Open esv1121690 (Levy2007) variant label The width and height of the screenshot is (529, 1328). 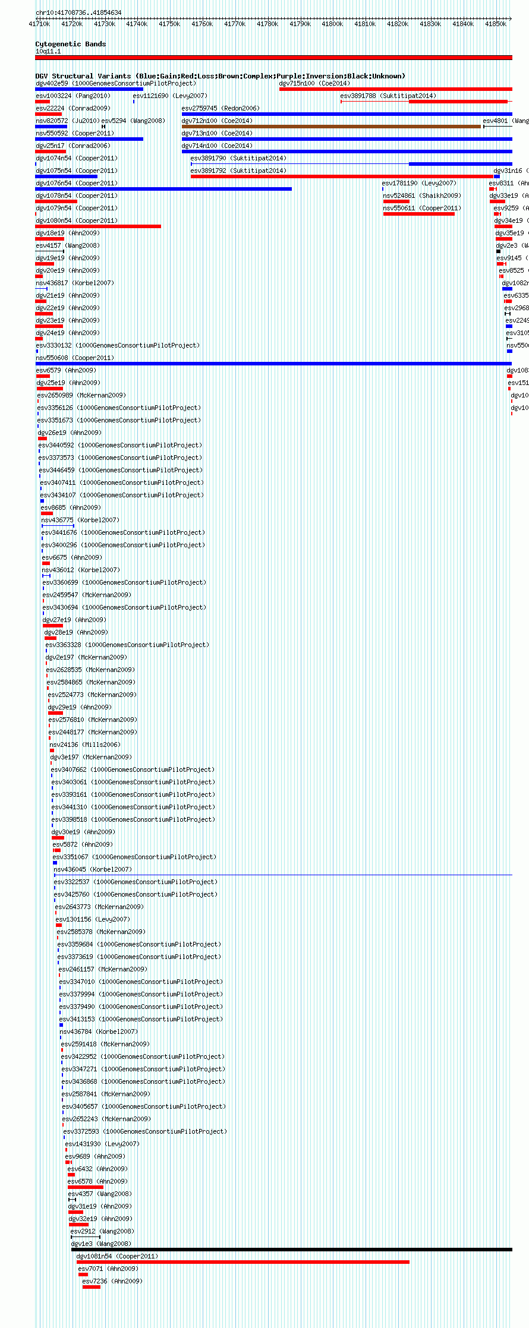[x=170, y=96]
